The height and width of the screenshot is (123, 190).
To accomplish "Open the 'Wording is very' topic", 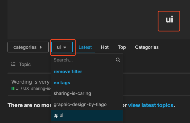I will click(30, 82).
